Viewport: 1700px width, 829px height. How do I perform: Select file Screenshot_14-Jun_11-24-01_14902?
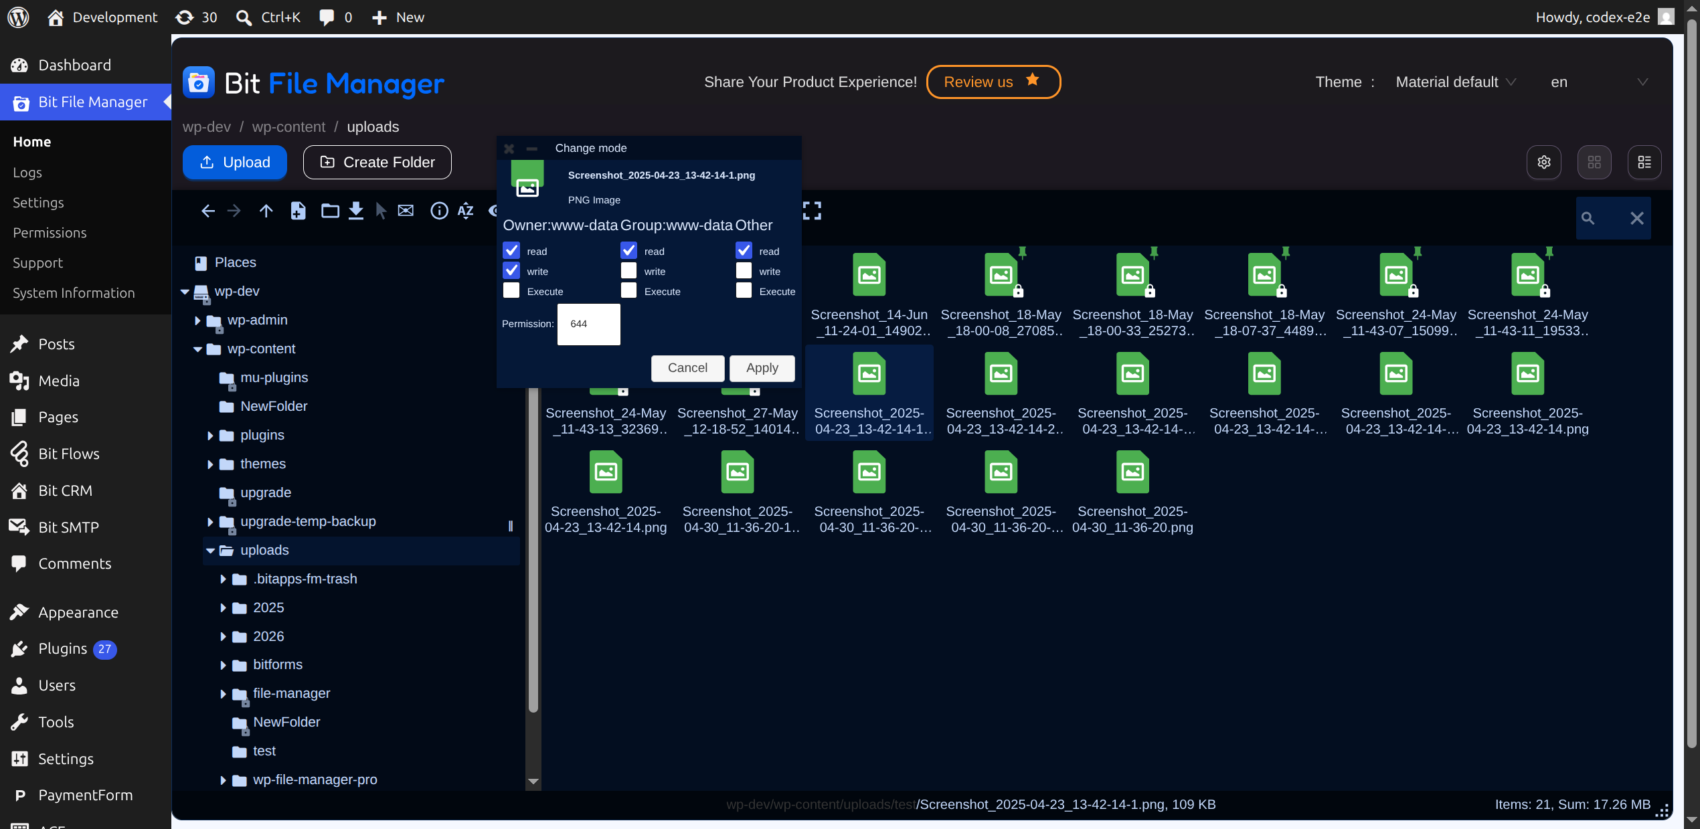pos(869,295)
